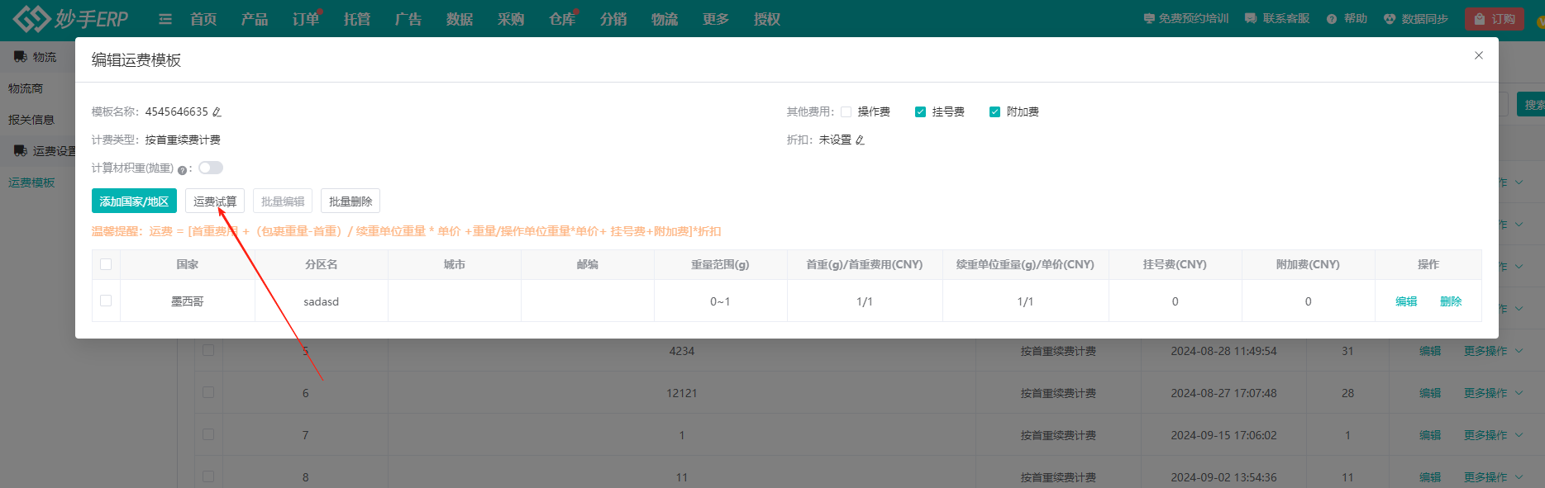Click the 0~1 weight range cell
Screen dimensions: 1545x488
pos(720,301)
